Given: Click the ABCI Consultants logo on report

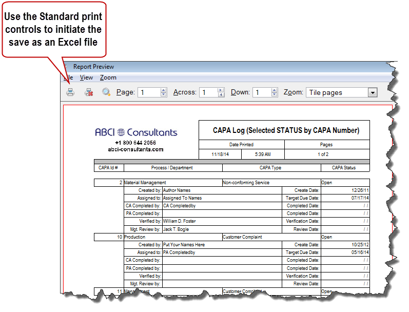Looking at the screenshot, I should point(136,132).
